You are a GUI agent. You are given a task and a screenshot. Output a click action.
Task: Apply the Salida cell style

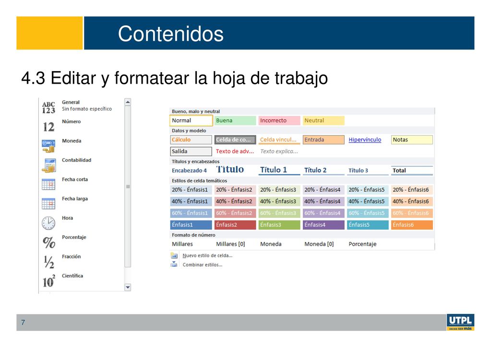[x=191, y=151]
